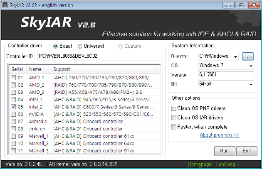This screenshot has width=262, height=169.
Task: Tick the checkbox for 06 nVIDIA
Action: (13, 114)
